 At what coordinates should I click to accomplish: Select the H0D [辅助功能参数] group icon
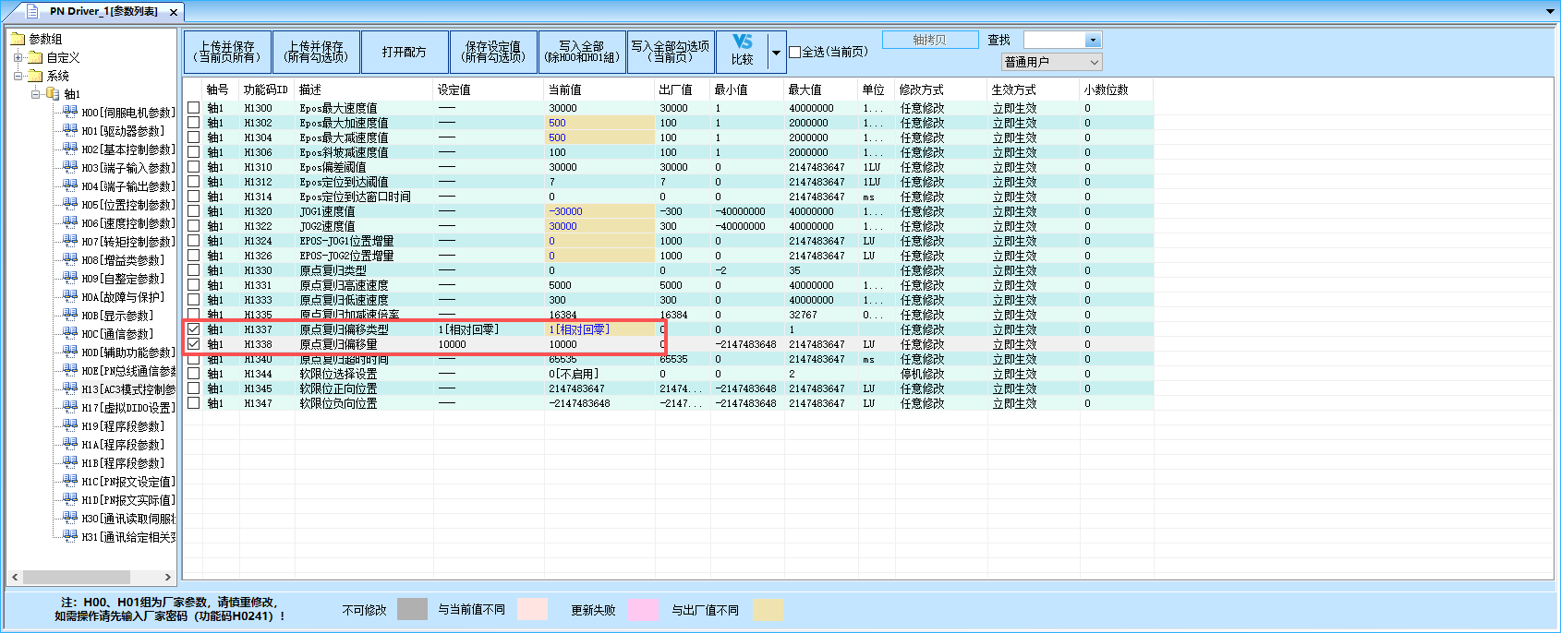[x=70, y=352]
